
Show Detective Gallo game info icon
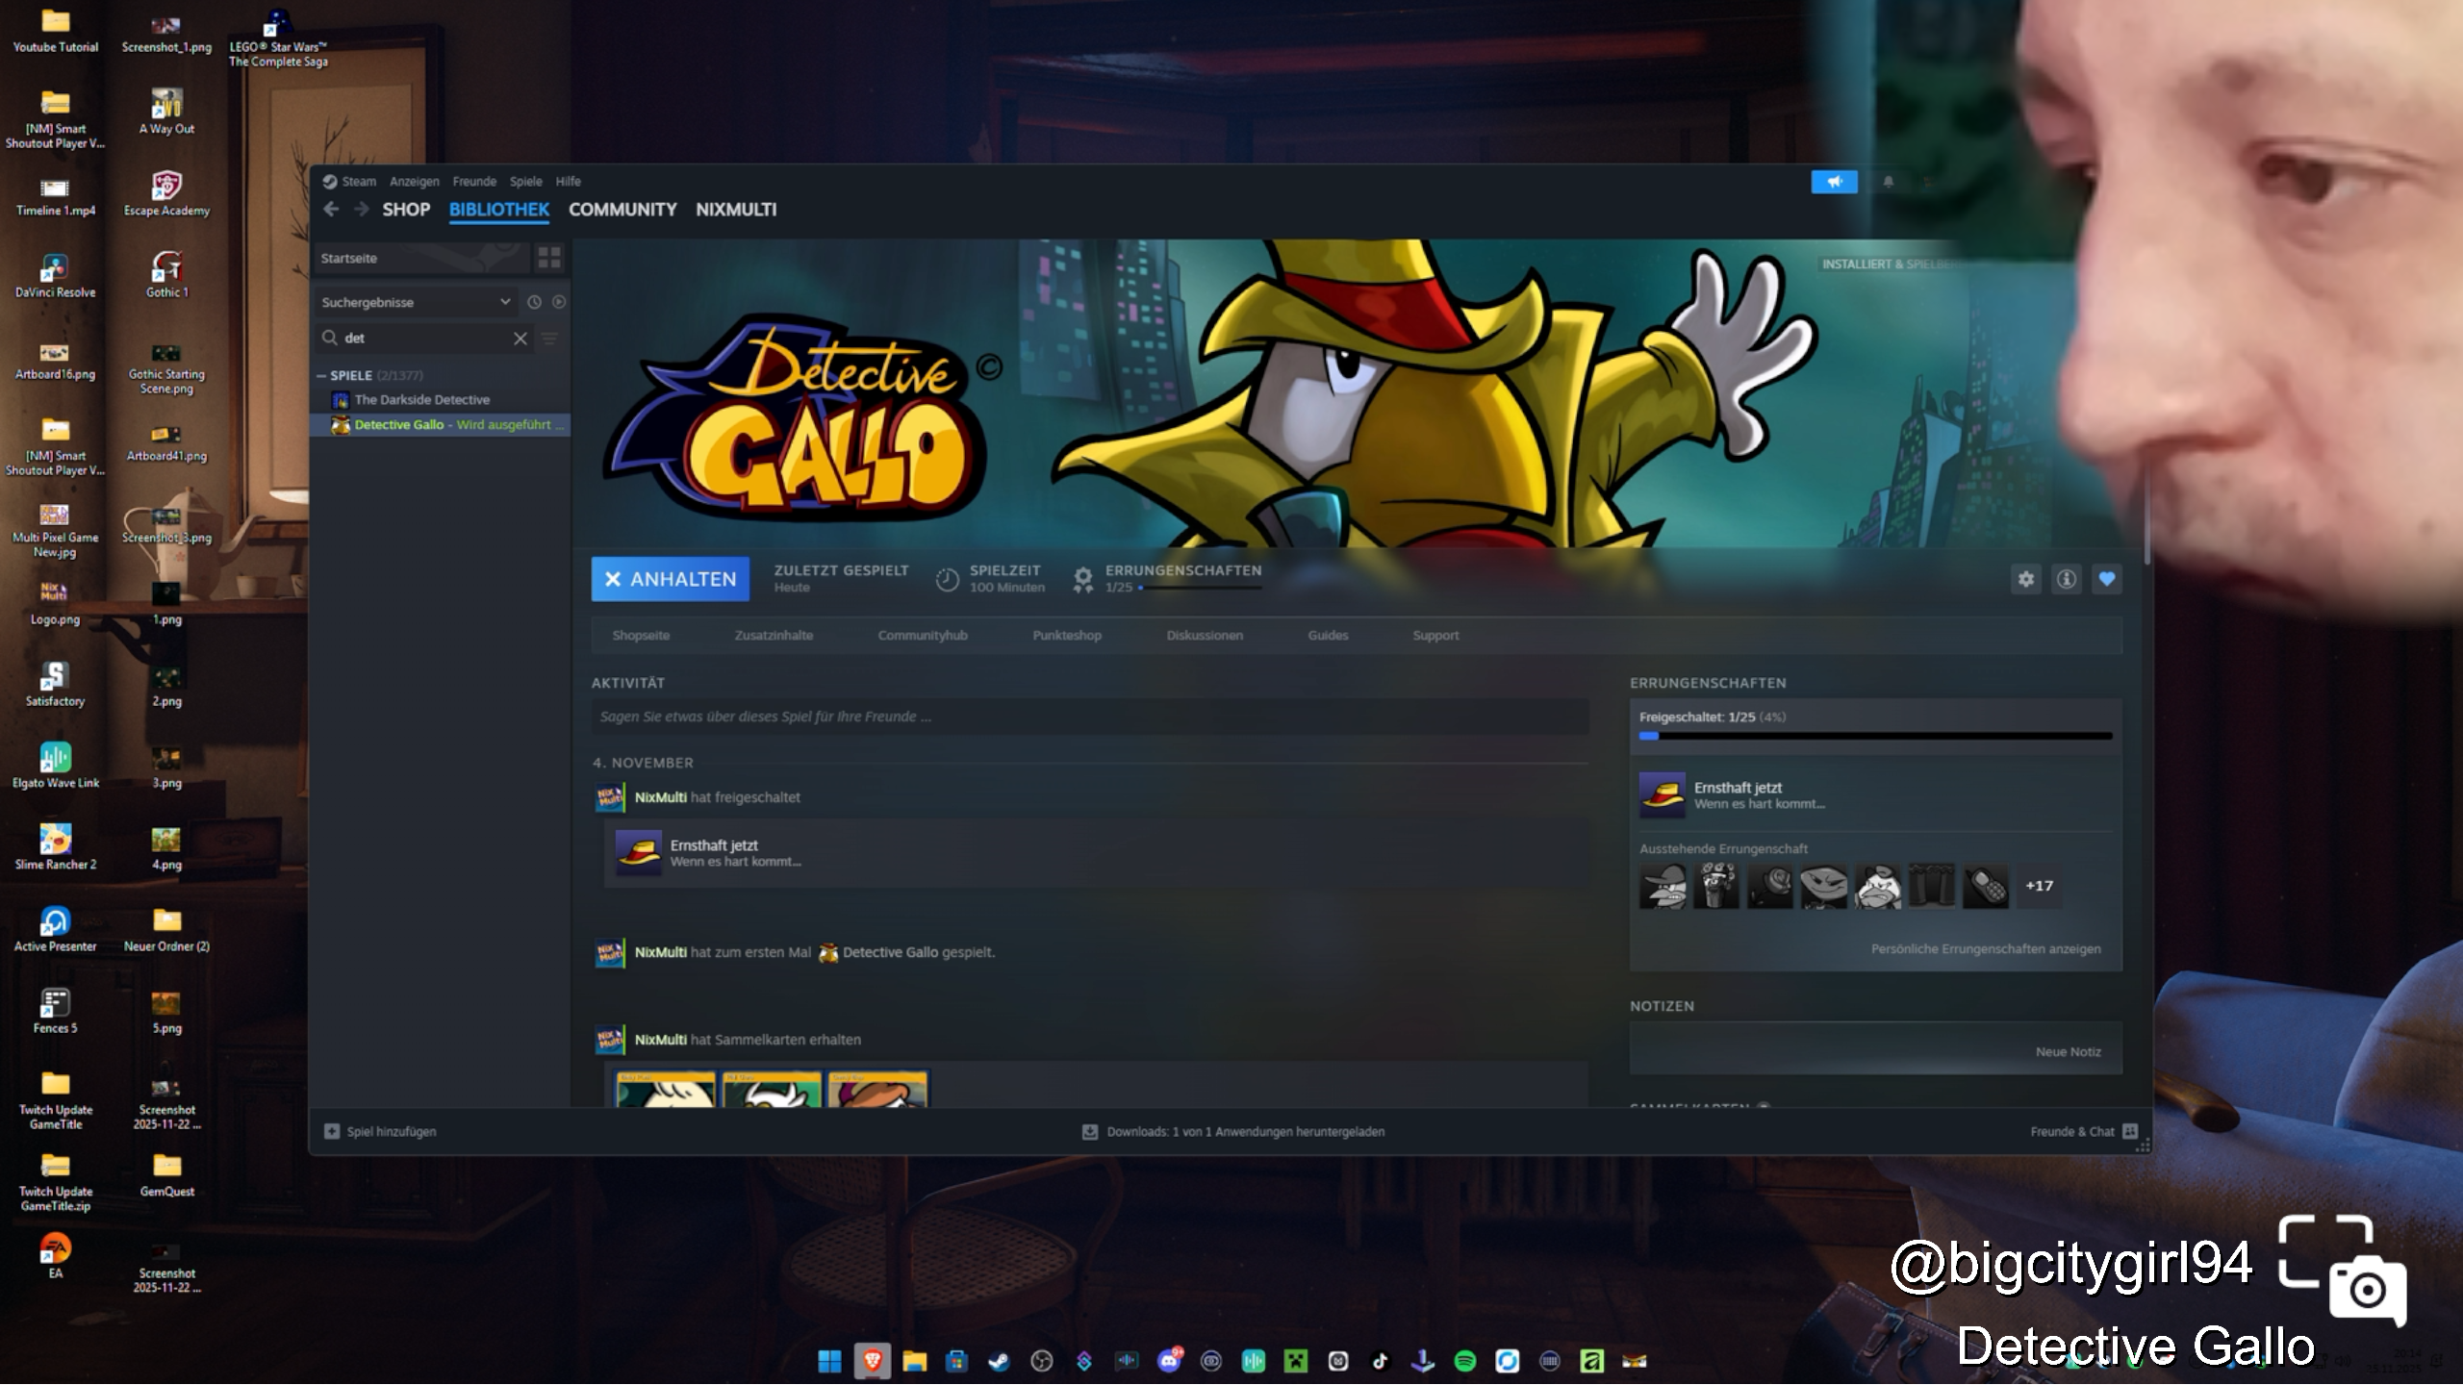(x=2067, y=579)
